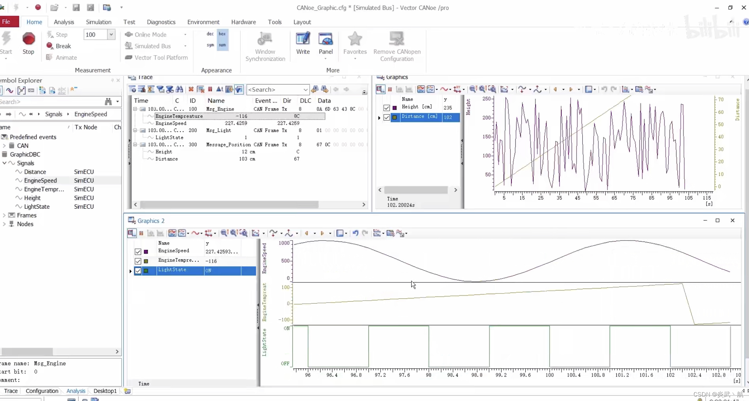
Task: Click the Break measurement icon
Action: tap(50, 46)
